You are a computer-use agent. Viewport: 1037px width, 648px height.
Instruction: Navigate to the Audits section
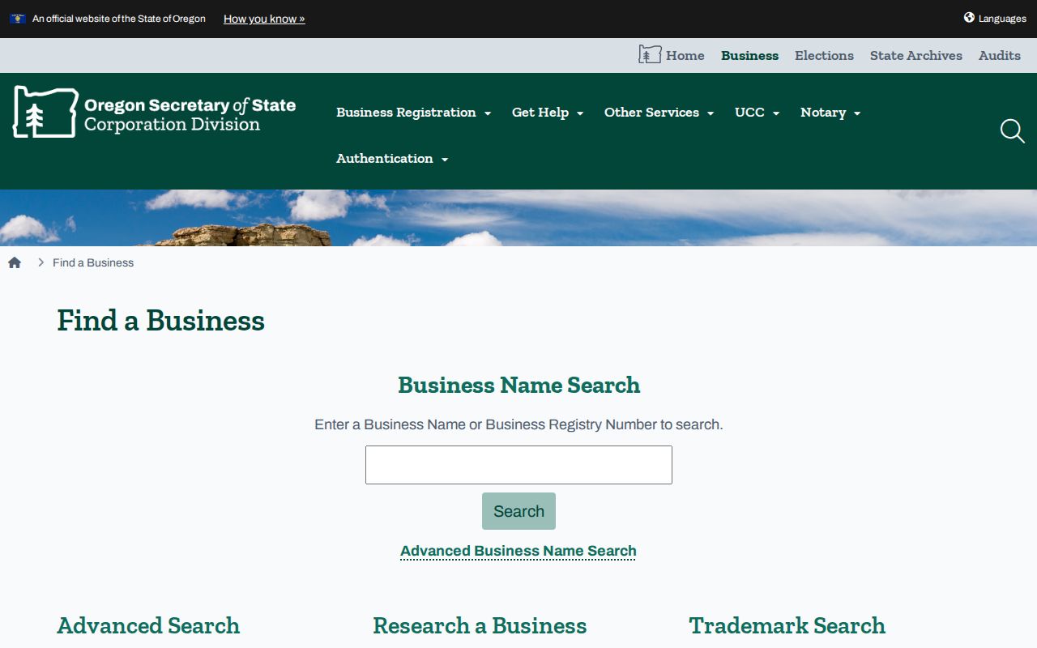(1000, 56)
